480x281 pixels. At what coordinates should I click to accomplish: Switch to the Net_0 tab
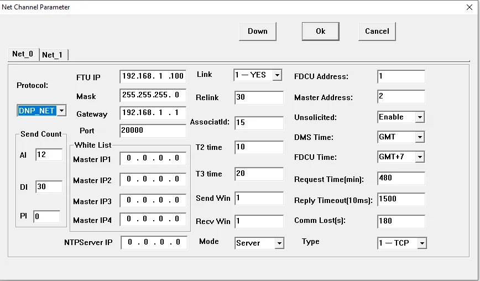coord(23,54)
